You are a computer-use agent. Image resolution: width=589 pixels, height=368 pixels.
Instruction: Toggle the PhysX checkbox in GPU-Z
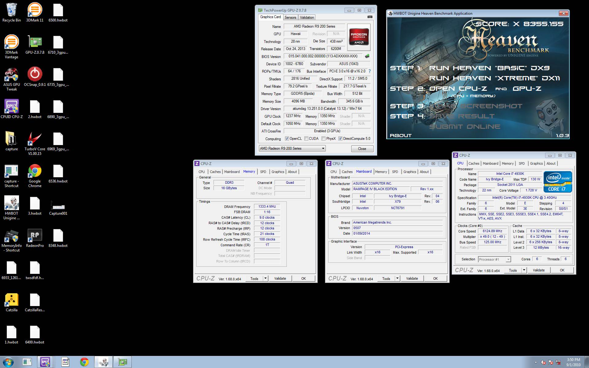[323, 139]
